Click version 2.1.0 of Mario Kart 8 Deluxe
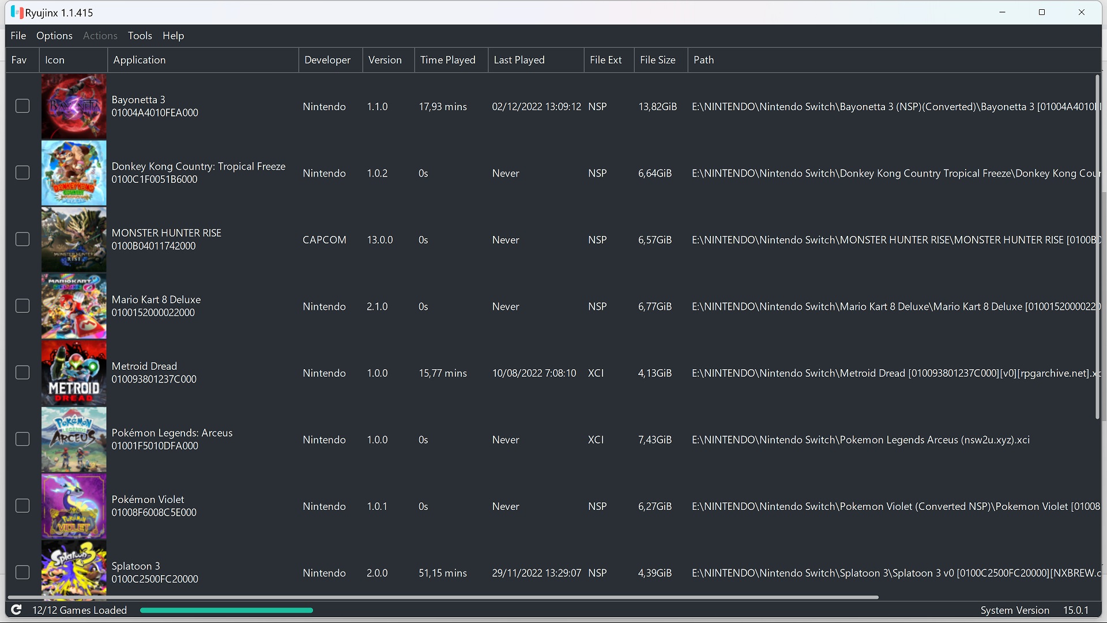This screenshot has width=1107, height=623. pos(377,306)
